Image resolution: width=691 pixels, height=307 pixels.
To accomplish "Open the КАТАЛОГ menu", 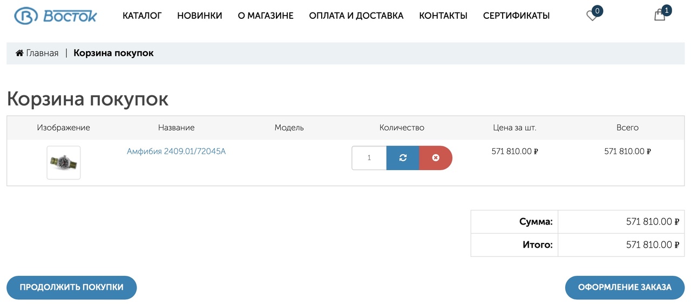I will 142,16.
